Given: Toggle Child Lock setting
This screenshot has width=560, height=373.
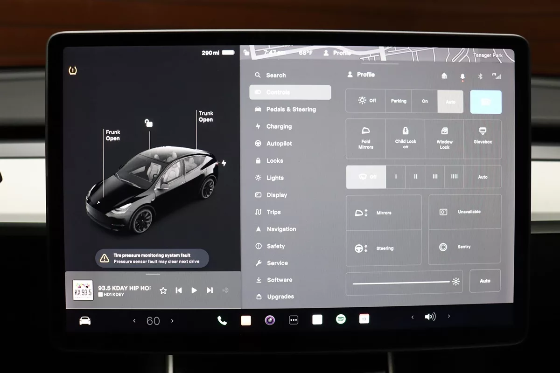Looking at the screenshot, I should point(405,138).
